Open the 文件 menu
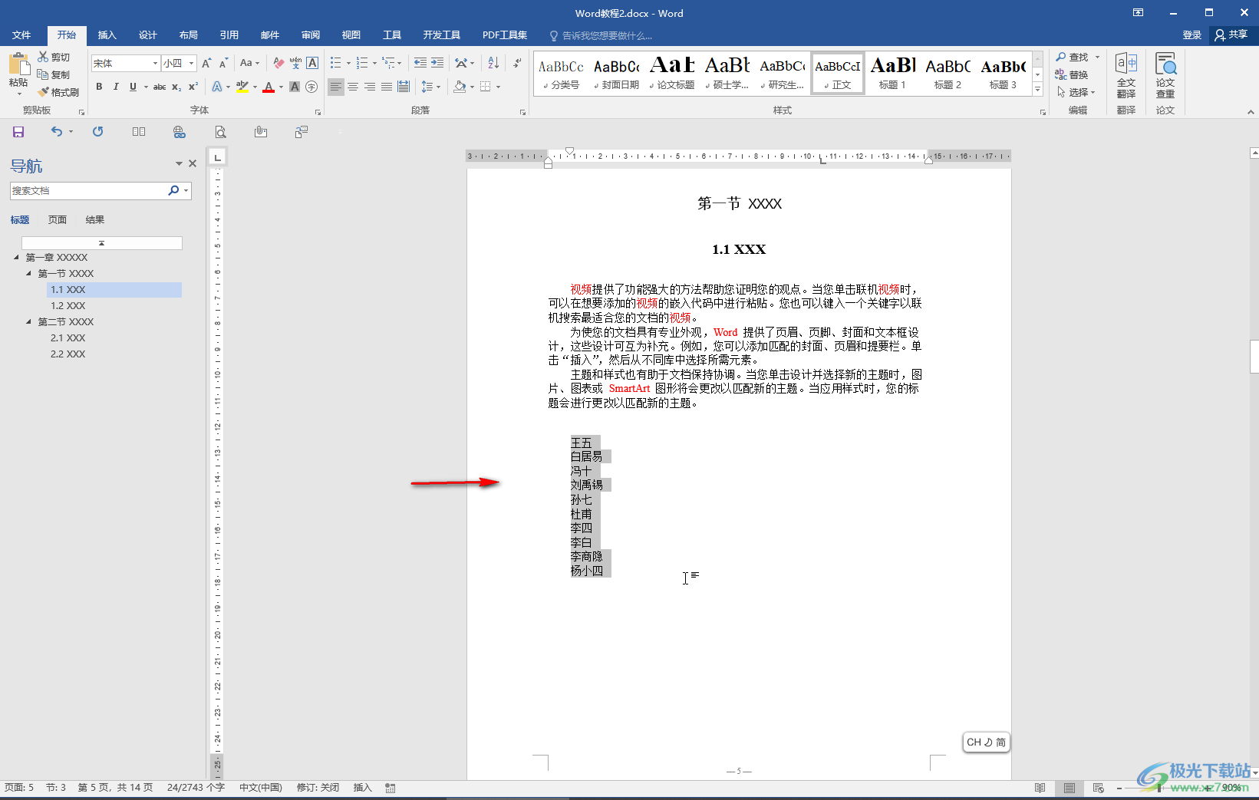 (x=21, y=35)
